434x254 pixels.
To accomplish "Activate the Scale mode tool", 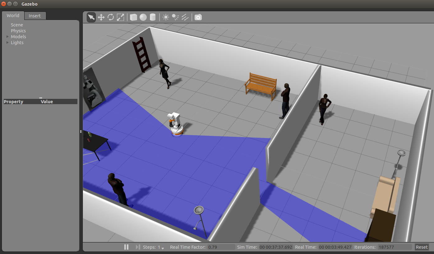I will 120,17.
